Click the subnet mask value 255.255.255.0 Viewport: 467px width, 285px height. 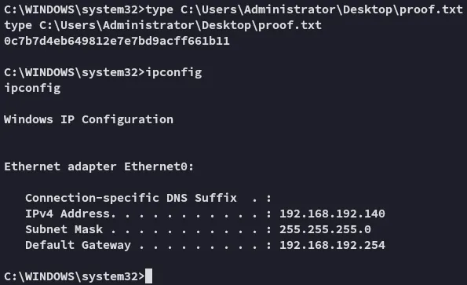click(325, 229)
